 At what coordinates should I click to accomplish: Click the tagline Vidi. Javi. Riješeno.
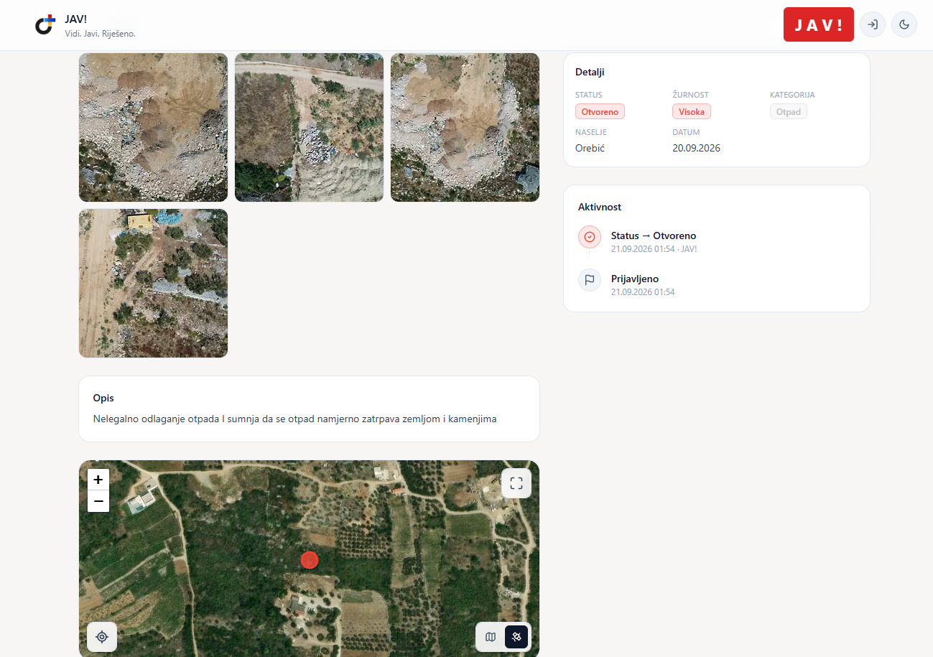pos(100,34)
